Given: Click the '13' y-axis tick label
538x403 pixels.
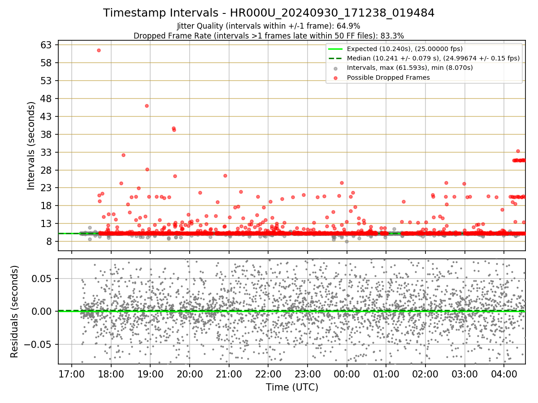Looking at the screenshot, I should point(47,223).
